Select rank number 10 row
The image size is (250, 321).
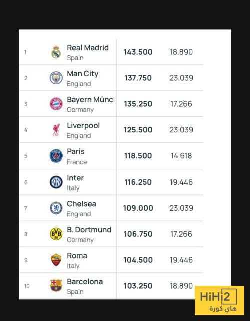tap(111, 286)
